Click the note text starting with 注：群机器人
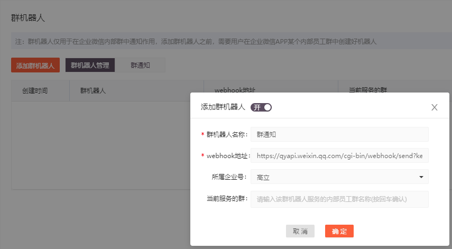452x249 pixels. tap(196, 41)
